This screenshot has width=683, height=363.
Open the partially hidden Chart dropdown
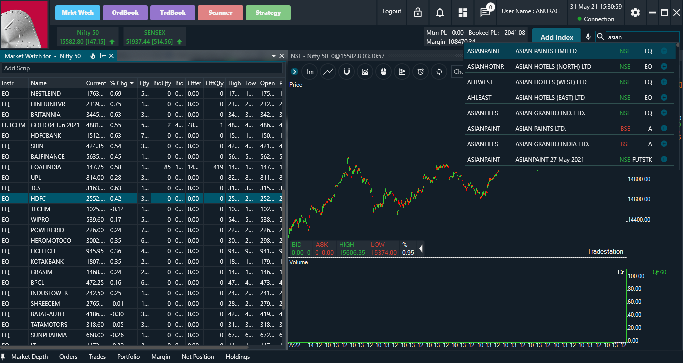[457, 72]
